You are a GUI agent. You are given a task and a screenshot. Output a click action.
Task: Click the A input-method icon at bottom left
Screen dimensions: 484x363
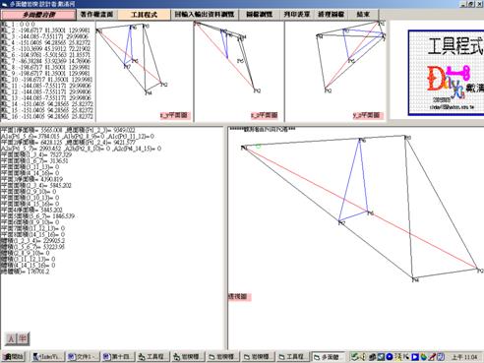(x=11, y=338)
